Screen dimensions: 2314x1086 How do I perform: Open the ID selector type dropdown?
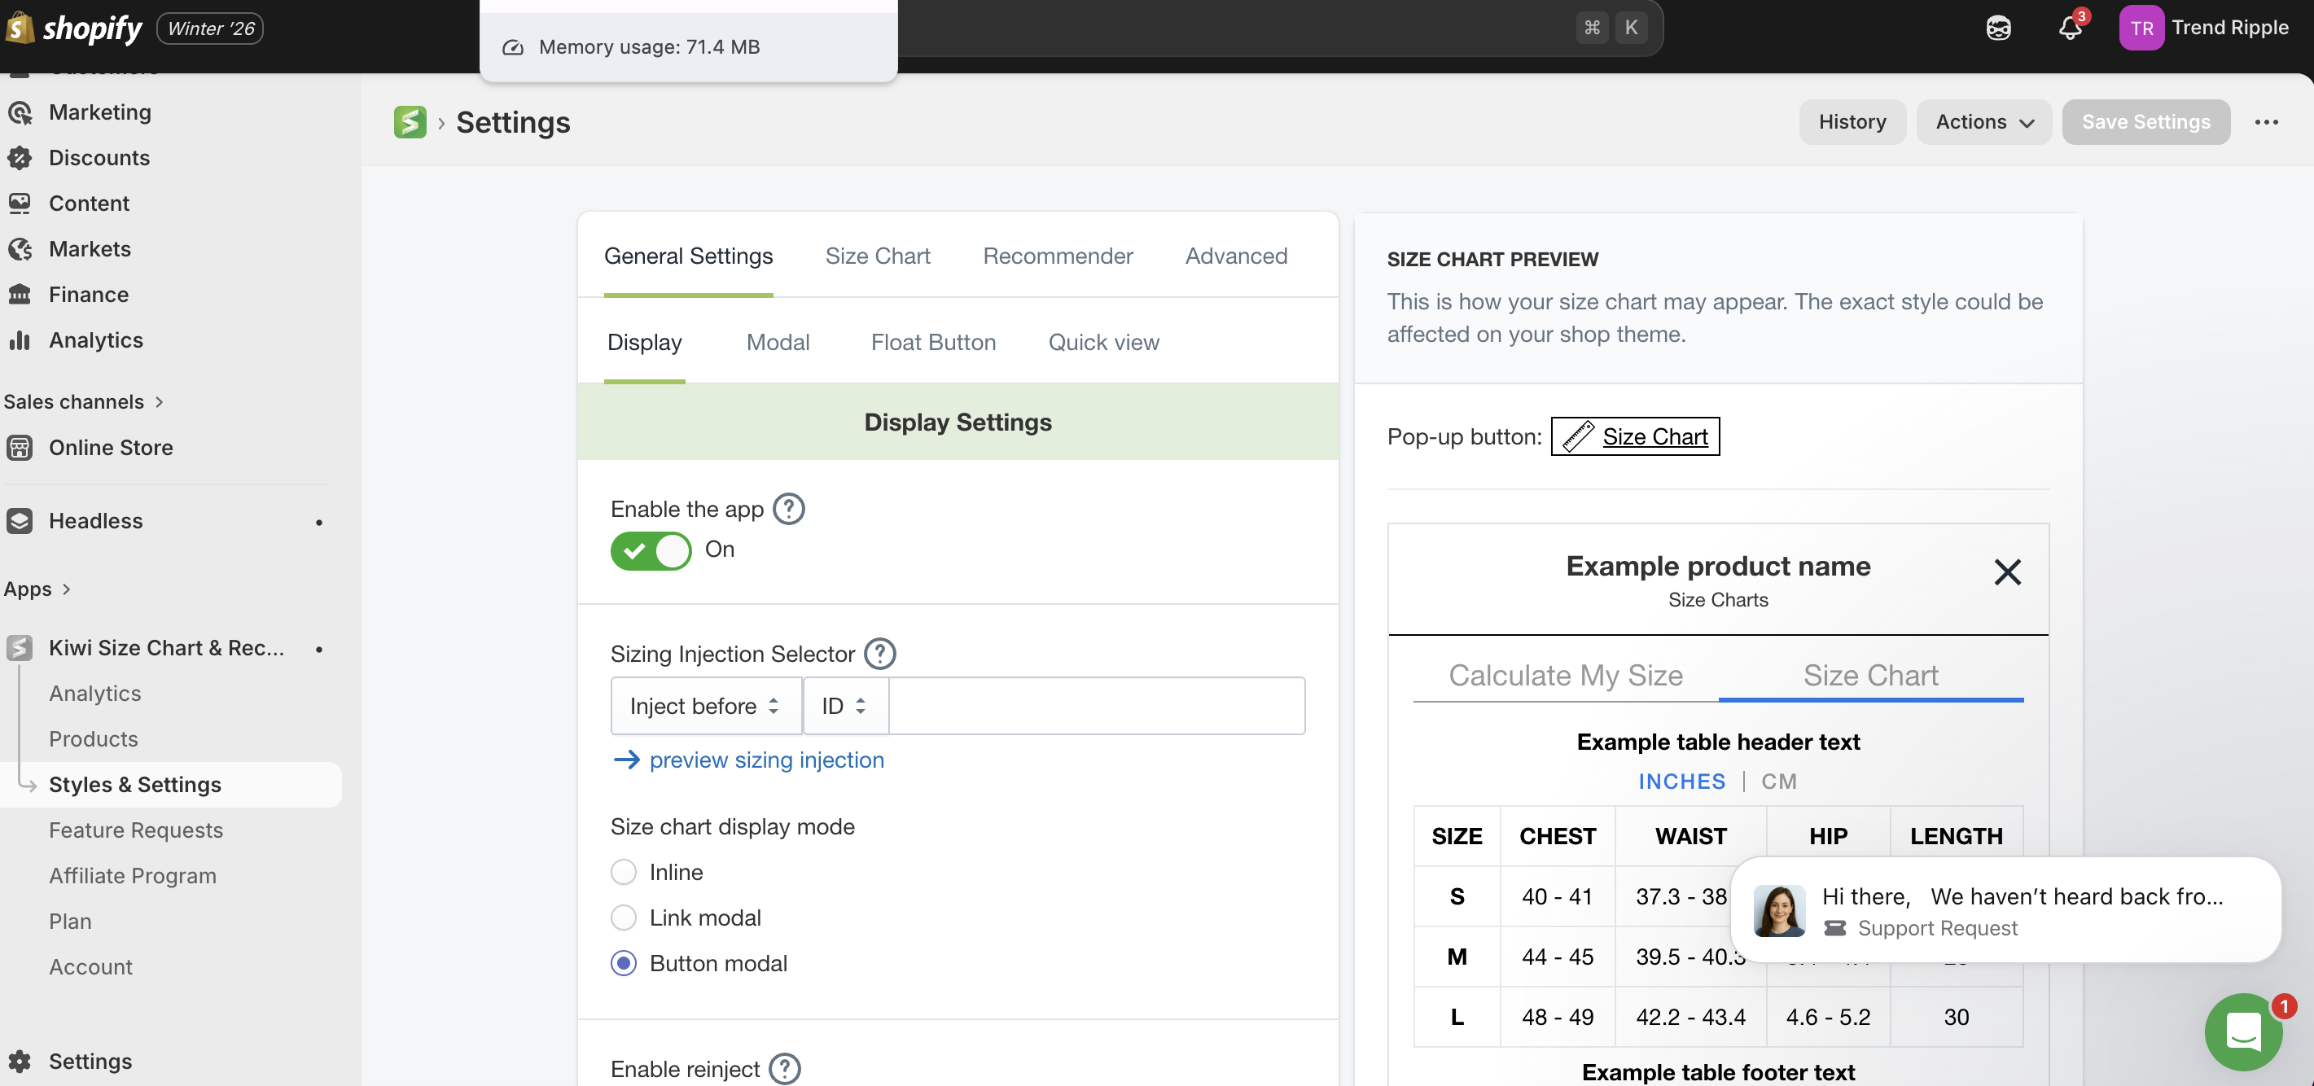coord(844,707)
